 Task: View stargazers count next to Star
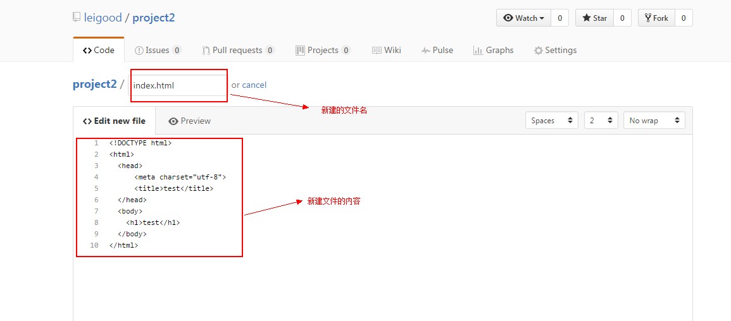click(622, 18)
